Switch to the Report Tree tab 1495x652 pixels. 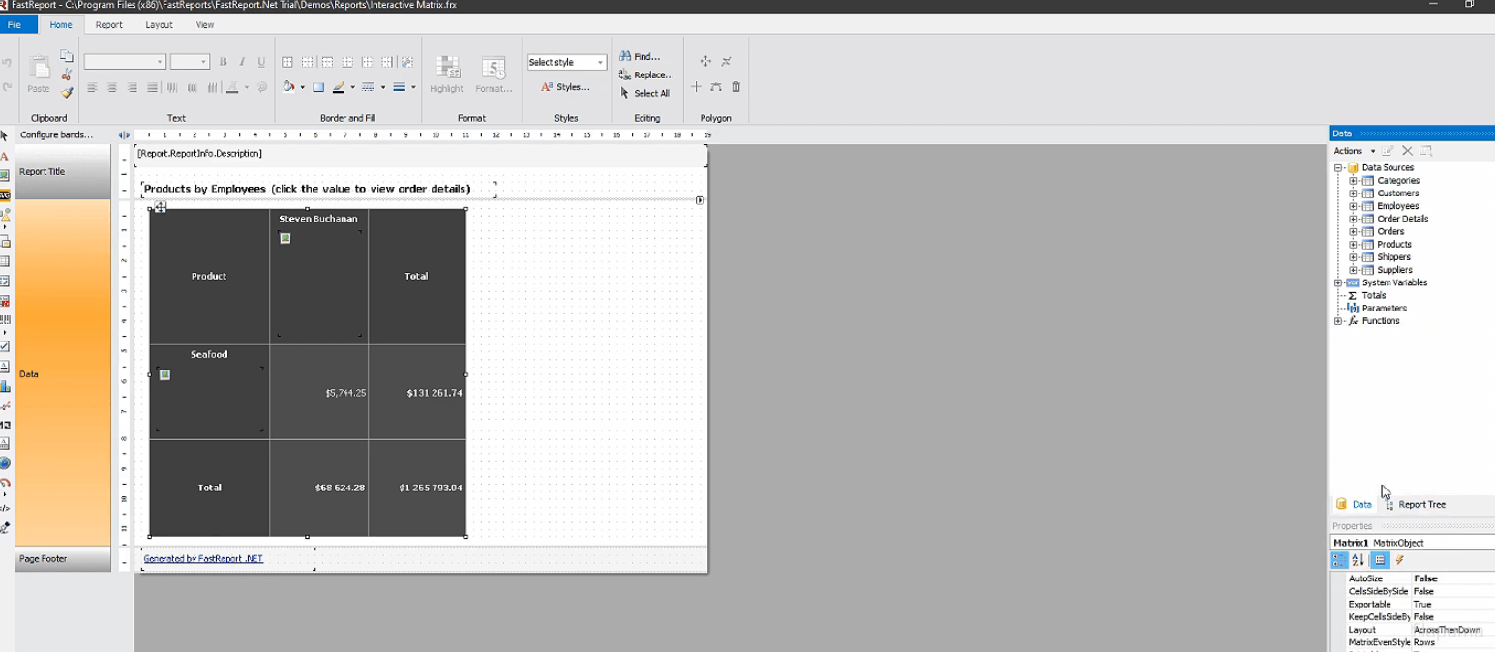[1420, 504]
